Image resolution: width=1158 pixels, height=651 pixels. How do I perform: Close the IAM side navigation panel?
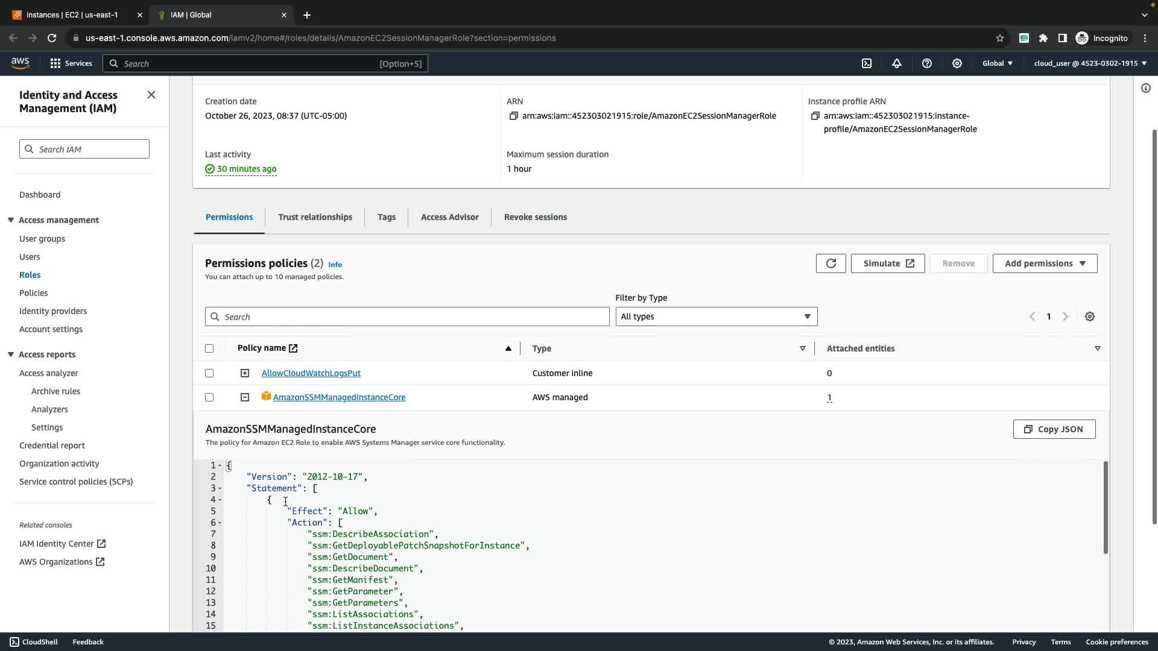(x=151, y=95)
